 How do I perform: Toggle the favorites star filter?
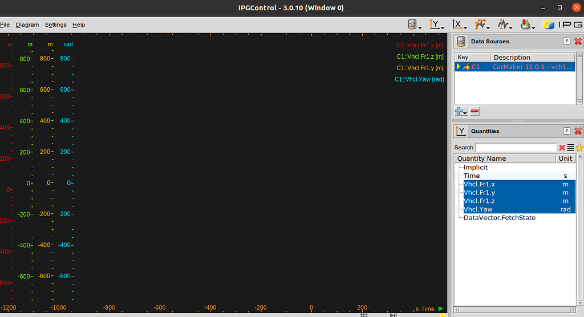pyautogui.click(x=579, y=148)
